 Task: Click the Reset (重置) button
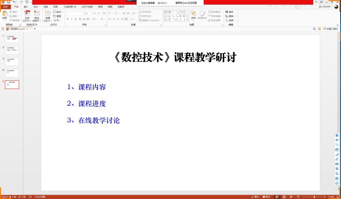click(57, 16)
